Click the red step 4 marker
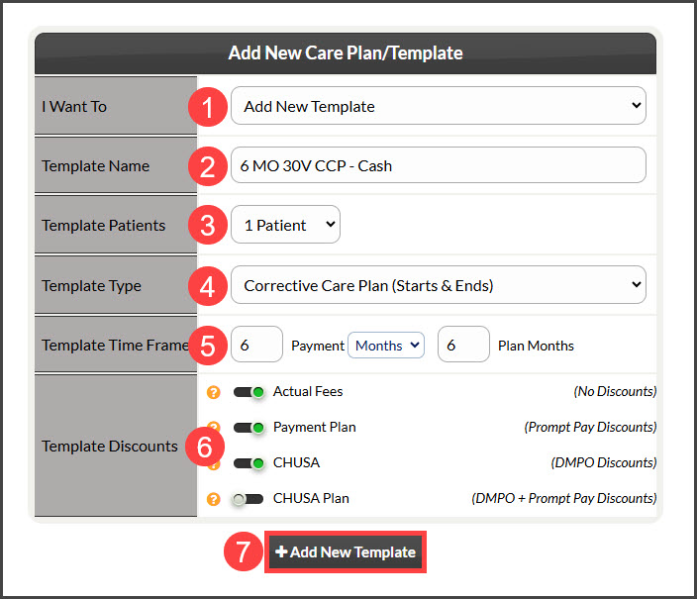This screenshot has height=599, width=697. pos(208,286)
